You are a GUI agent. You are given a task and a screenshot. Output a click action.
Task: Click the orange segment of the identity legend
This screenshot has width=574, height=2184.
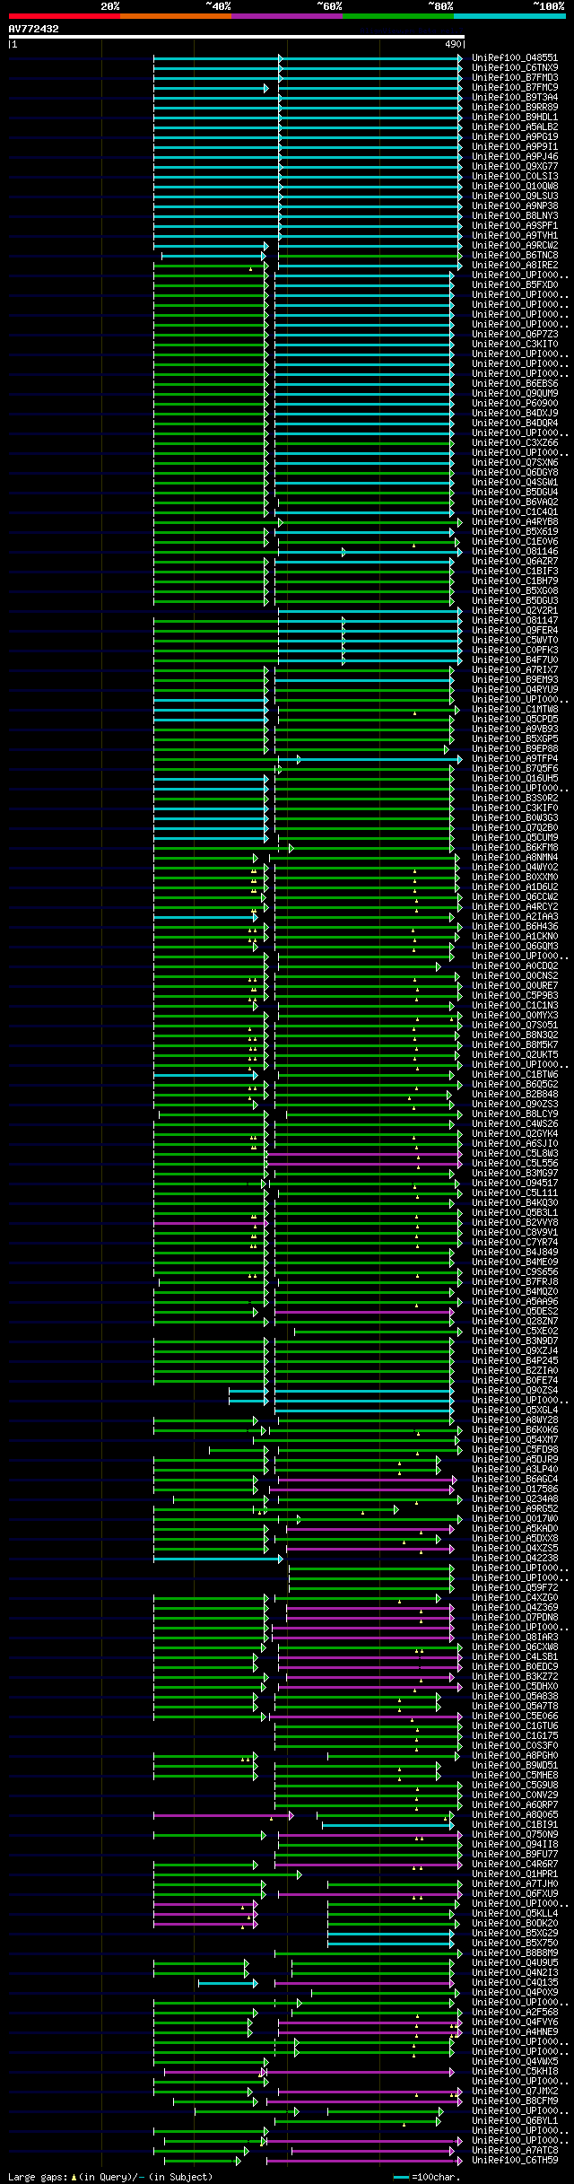(x=176, y=16)
